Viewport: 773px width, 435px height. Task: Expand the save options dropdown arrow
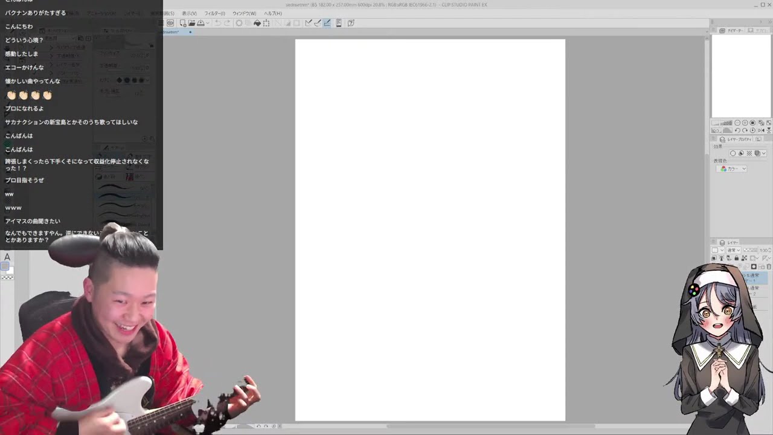[207, 23]
